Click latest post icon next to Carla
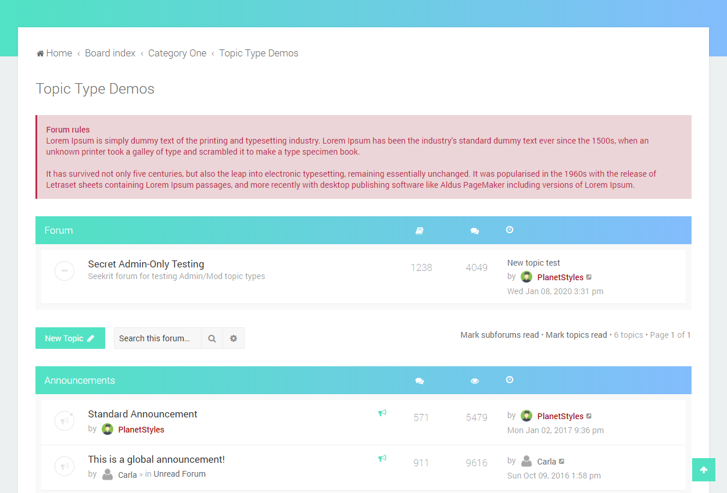Image resolution: width=727 pixels, height=493 pixels. tap(561, 462)
